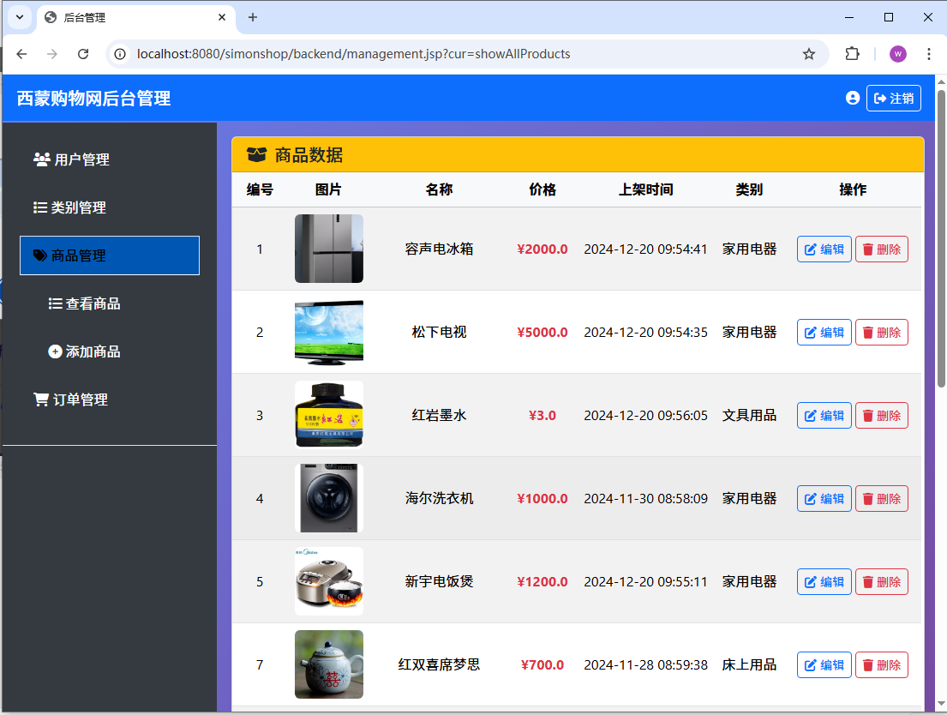Click the browser forward arrow
947x715 pixels.
point(52,54)
